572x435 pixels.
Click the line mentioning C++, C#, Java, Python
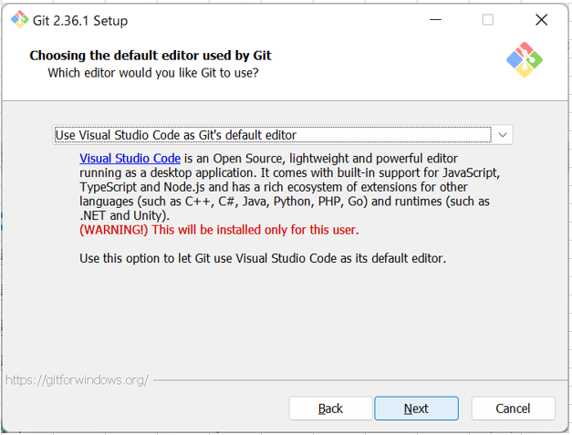tap(285, 202)
